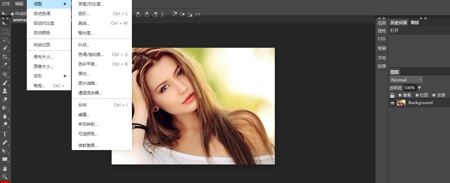Activate the Zoom magnifier tool
The image size is (450, 183).
(5, 177)
